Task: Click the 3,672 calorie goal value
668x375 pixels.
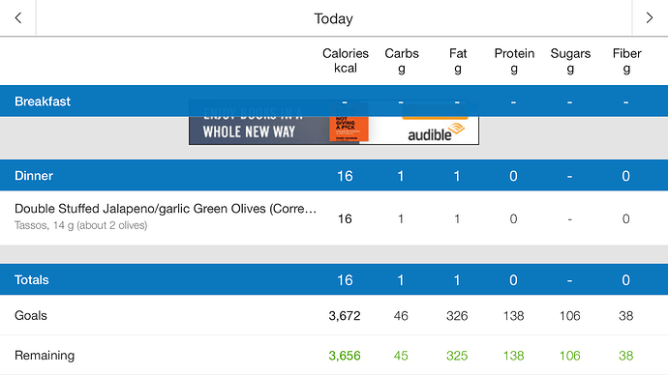Action: [345, 315]
